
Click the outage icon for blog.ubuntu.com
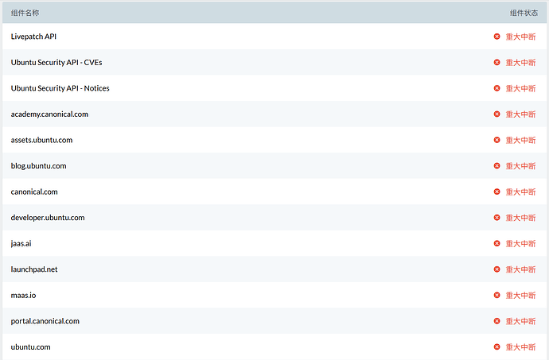496,166
